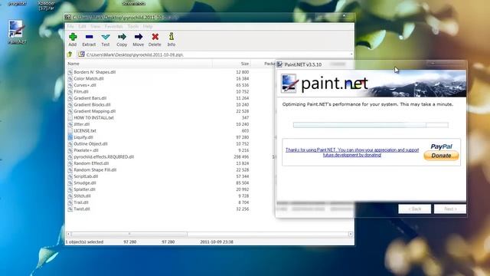
Task: Click the Paint.NET v3.5.10 installer title bar
Action: click(x=371, y=64)
